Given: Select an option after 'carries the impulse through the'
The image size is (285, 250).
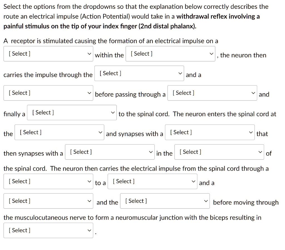Looking at the screenshot, I should coord(139,73).
